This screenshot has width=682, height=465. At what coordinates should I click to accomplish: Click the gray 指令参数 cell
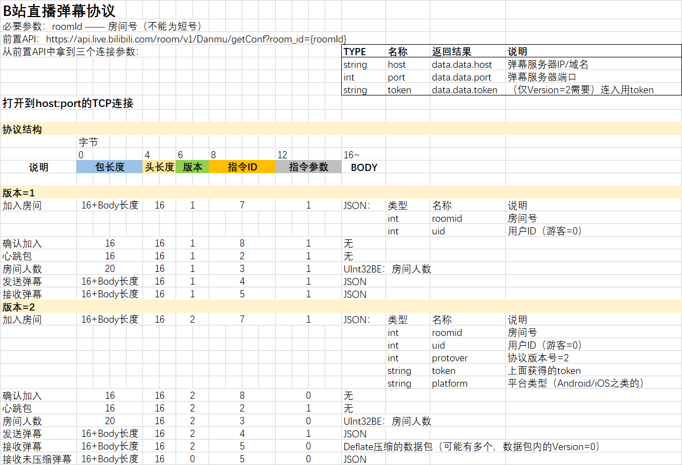308,167
